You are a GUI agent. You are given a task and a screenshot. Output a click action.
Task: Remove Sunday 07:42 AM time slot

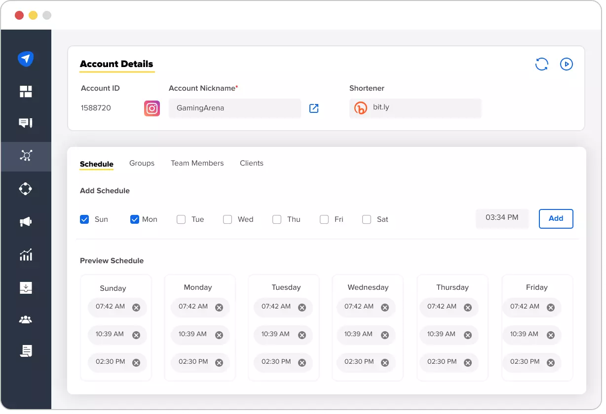136,308
